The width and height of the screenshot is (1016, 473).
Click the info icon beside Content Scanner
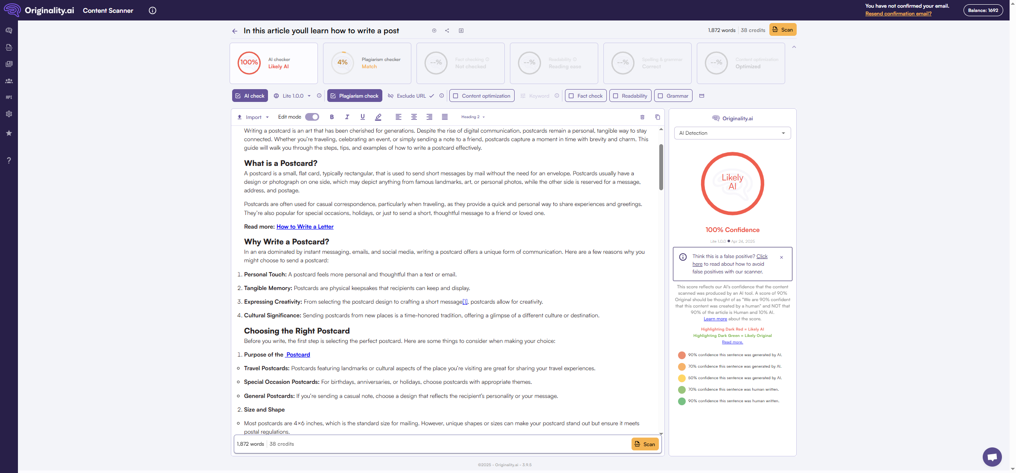[x=152, y=11]
